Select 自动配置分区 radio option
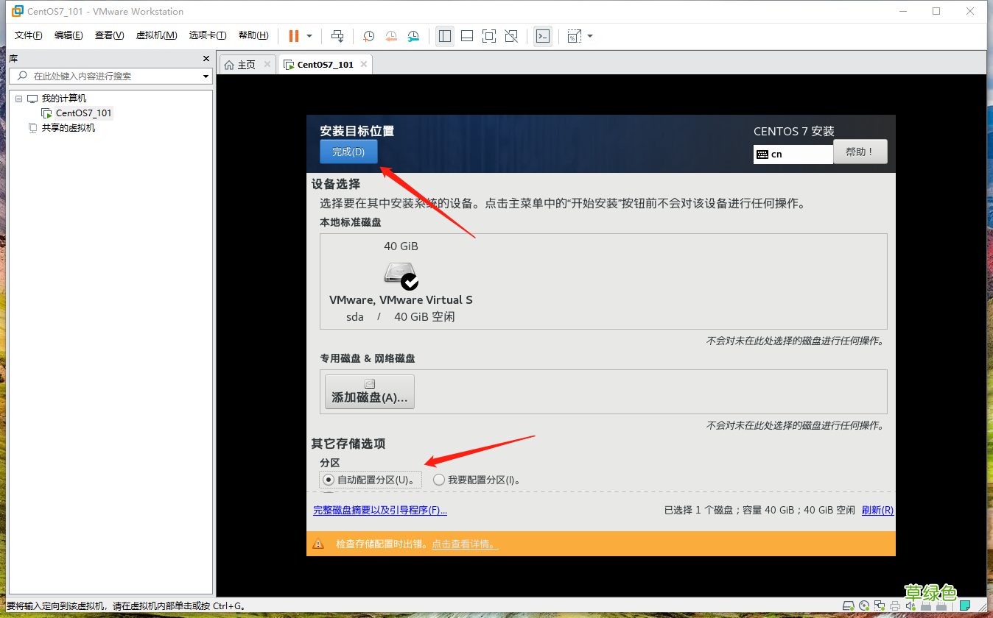Image resolution: width=993 pixels, height=618 pixels. click(x=327, y=479)
